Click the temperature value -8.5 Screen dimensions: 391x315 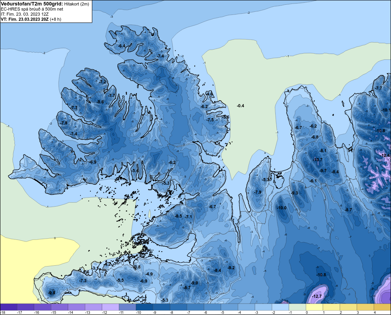pyautogui.click(x=178, y=216)
